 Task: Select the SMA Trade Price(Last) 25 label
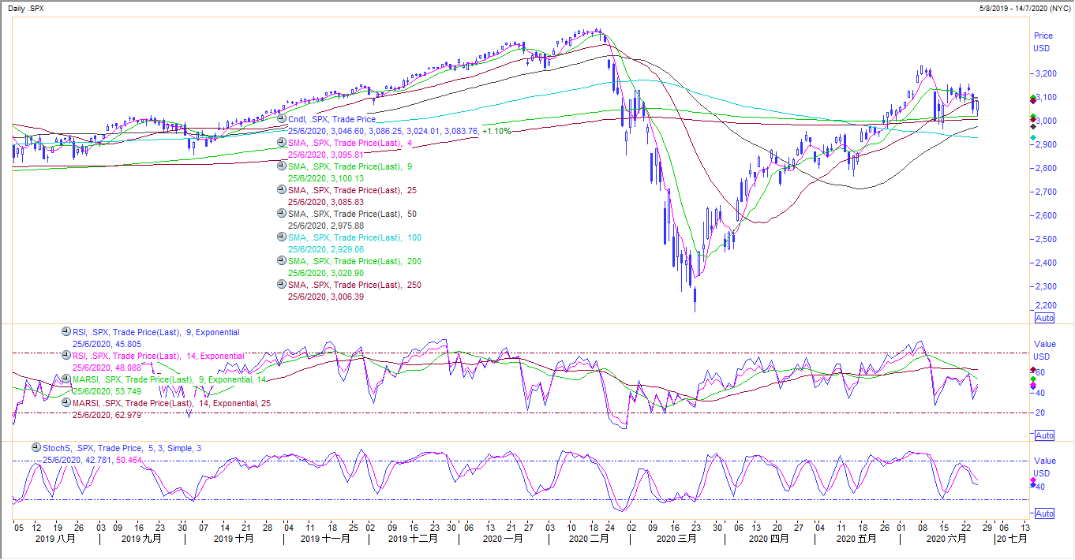click(352, 190)
